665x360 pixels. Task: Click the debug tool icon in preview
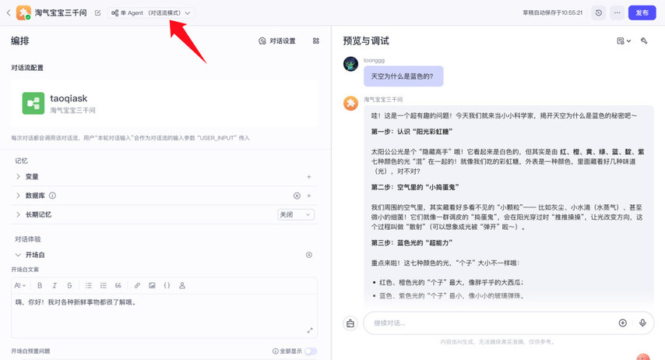(644, 41)
